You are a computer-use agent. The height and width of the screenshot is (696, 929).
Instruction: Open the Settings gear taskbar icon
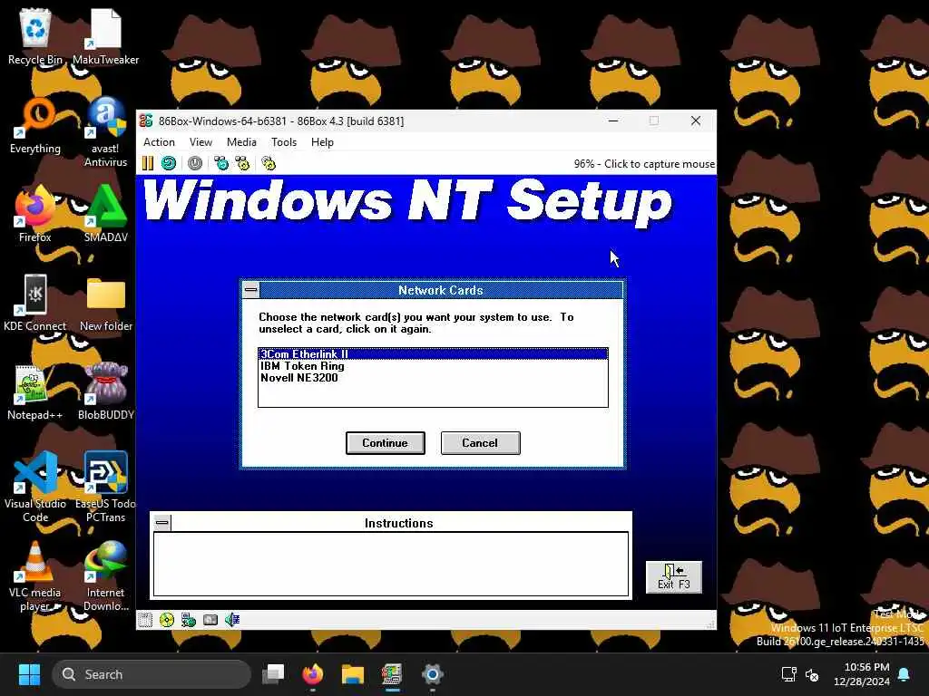pyautogui.click(x=433, y=674)
